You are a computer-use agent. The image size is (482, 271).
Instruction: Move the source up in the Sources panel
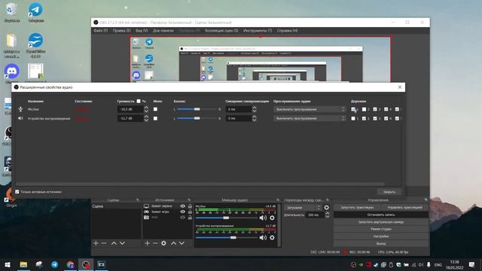point(174,243)
